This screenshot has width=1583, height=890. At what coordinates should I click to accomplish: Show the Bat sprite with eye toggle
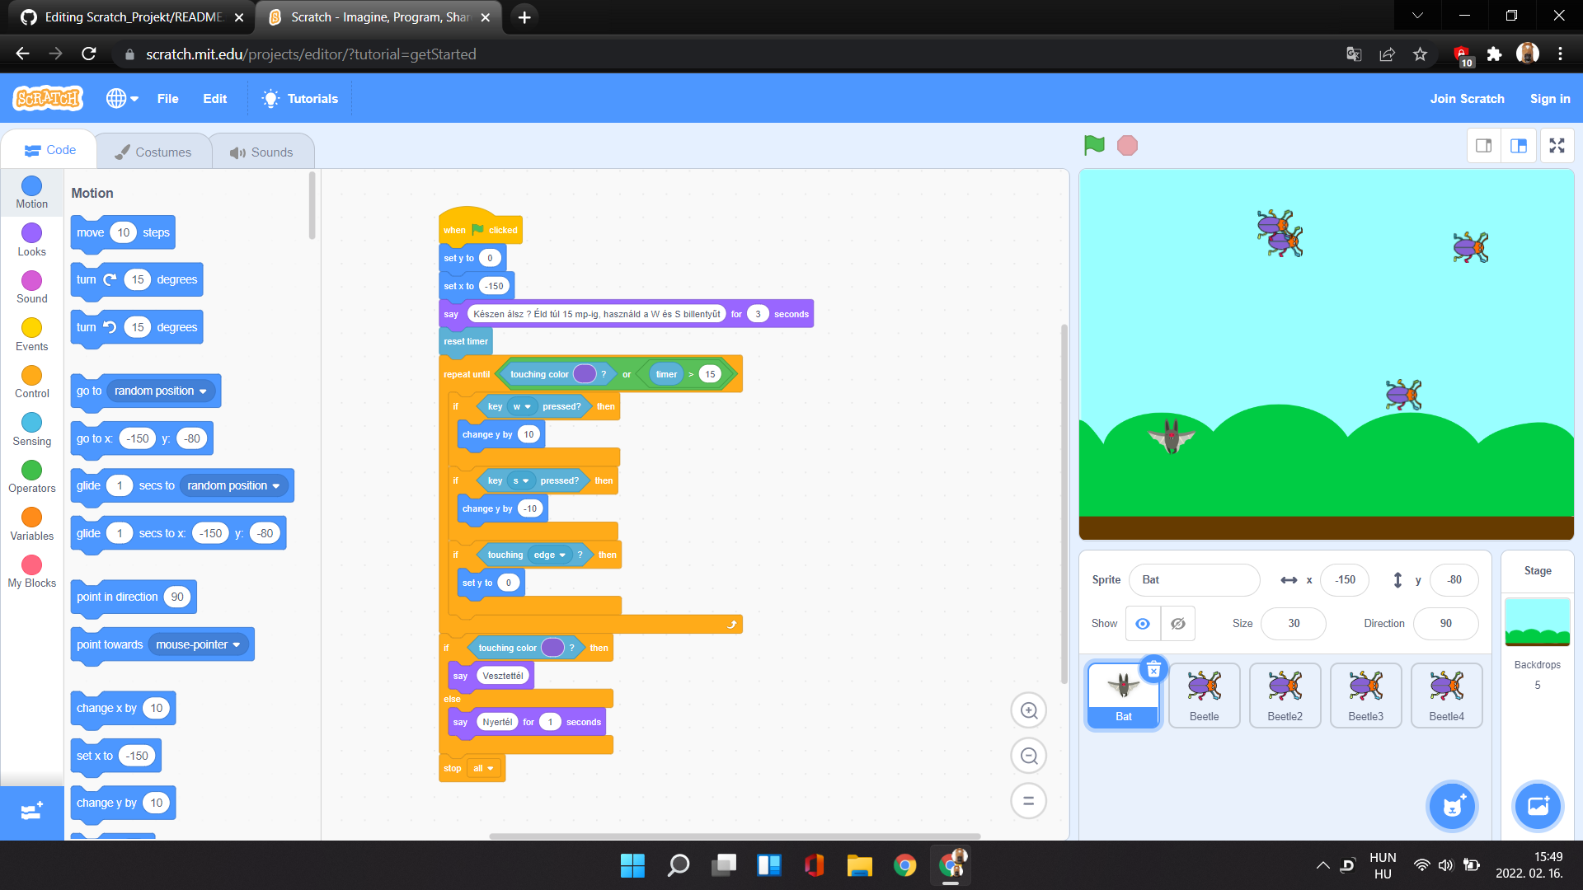coord(1142,624)
